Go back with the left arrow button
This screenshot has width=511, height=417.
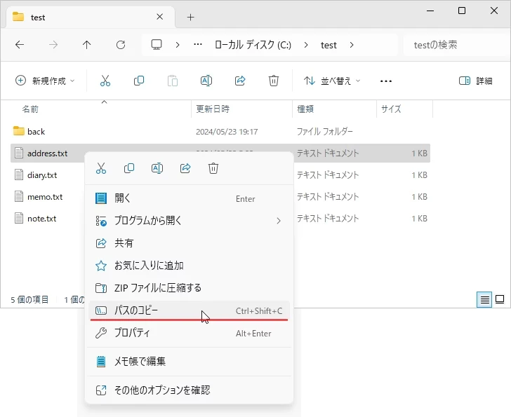pyautogui.click(x=20, y=45)
